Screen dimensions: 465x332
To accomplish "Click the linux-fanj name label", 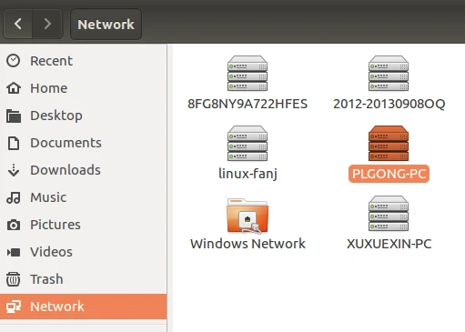I will point(248,174).
